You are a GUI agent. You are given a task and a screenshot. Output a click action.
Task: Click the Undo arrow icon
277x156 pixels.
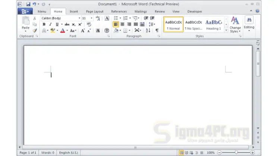point(34,4)
